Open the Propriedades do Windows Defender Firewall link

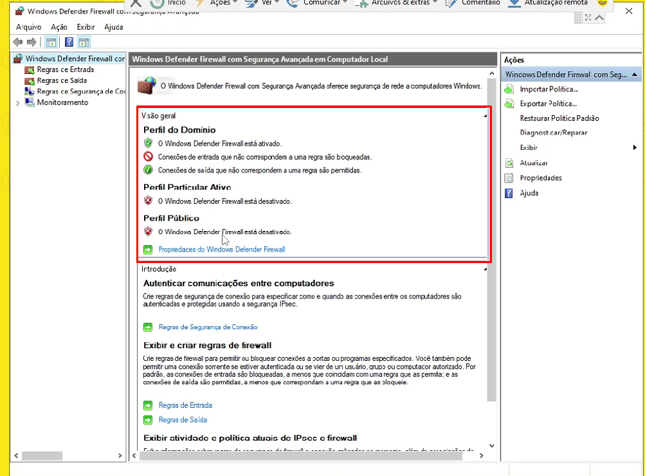point(221,250)
